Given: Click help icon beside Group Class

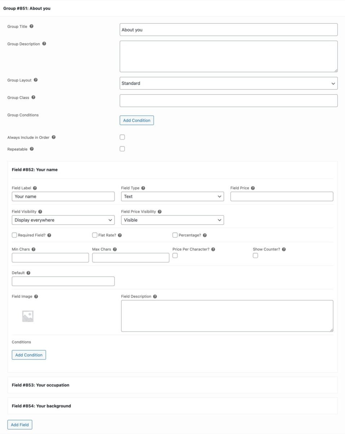Looking at the screenshot, I should tap(33, 97).
